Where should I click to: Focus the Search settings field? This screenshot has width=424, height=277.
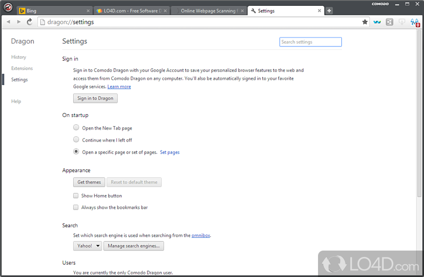[311, 42]
